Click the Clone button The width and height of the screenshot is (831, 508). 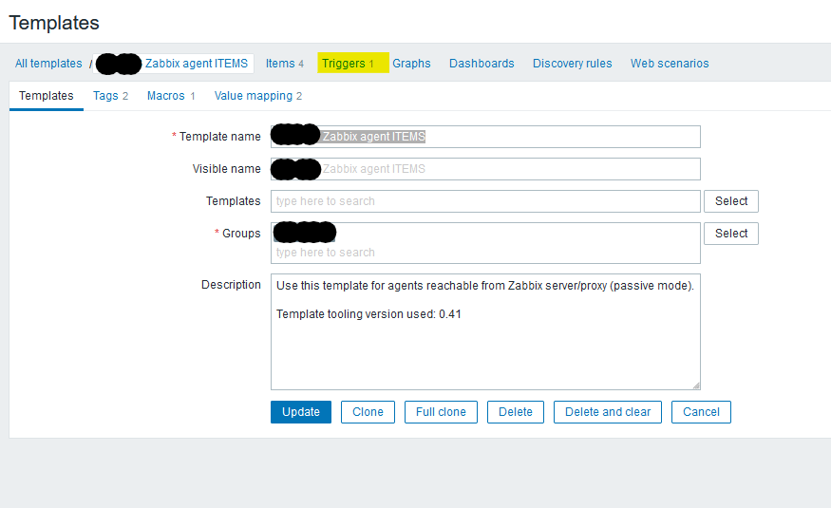coord(368,412)
